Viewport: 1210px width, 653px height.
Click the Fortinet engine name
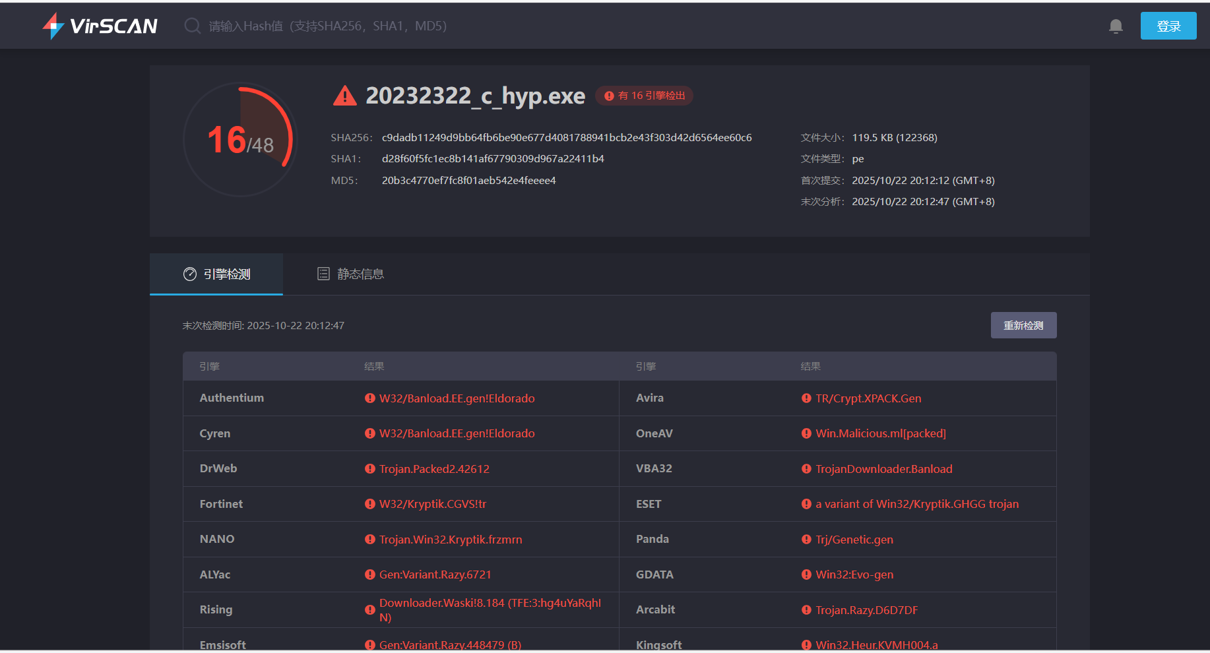[221, 504]
